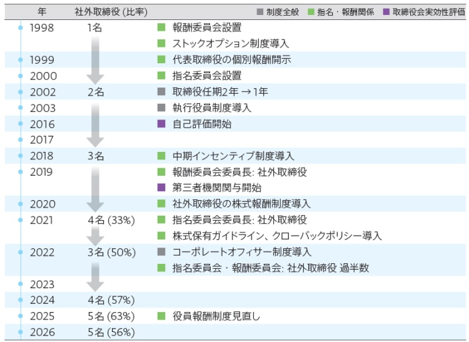Image resolution: width=469 pixels, height=342 pixels.
Task: Click the year 1999
Action: (42, 60)
